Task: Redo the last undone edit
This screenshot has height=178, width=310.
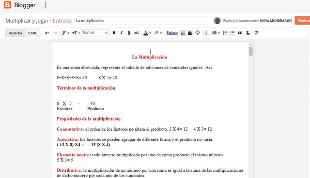Action: (x=55, y=33)
